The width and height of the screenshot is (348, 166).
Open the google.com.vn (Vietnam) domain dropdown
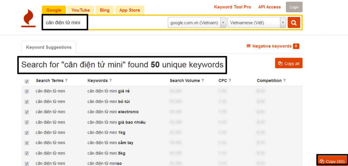(x=197, y=23)
